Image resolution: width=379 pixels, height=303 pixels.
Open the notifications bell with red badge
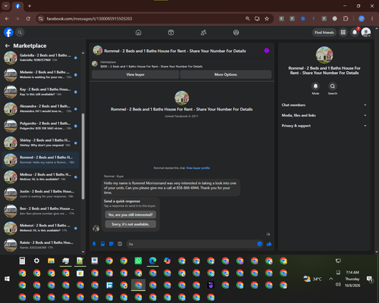[355, 33]
